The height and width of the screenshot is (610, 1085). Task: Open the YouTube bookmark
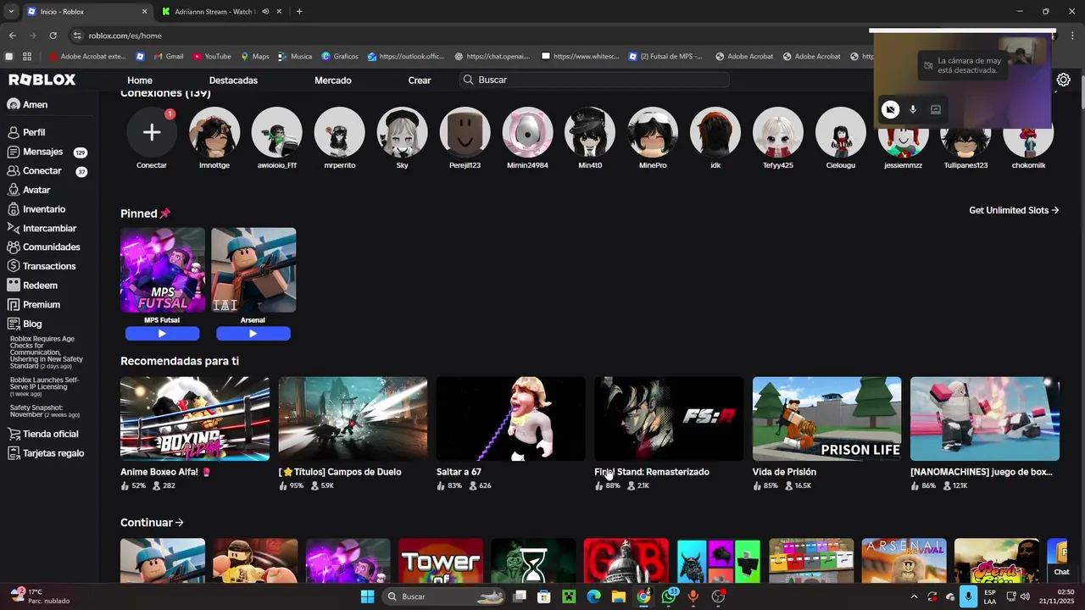tap(212, 57)
